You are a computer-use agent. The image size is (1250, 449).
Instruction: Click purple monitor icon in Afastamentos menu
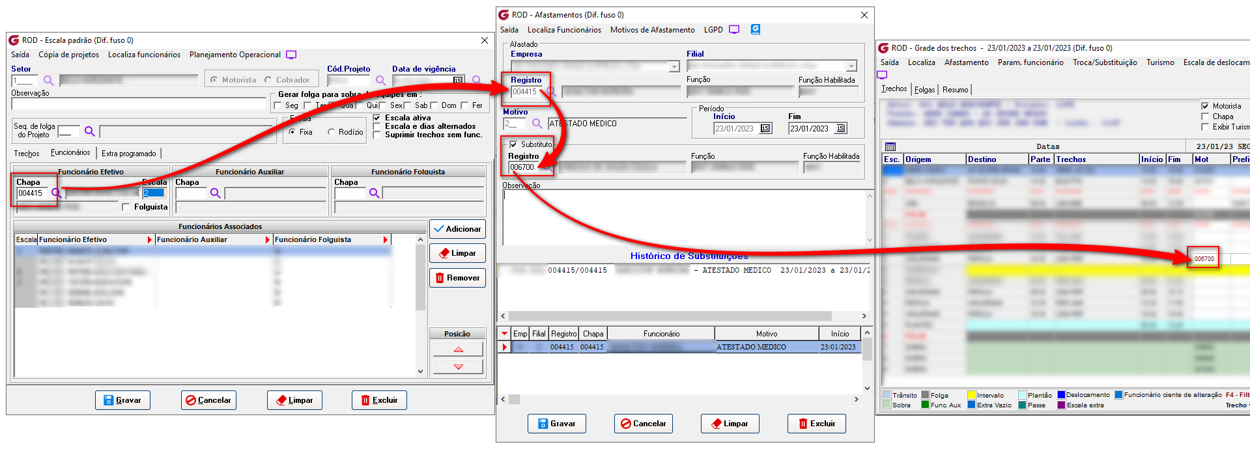tap(734, 30)
